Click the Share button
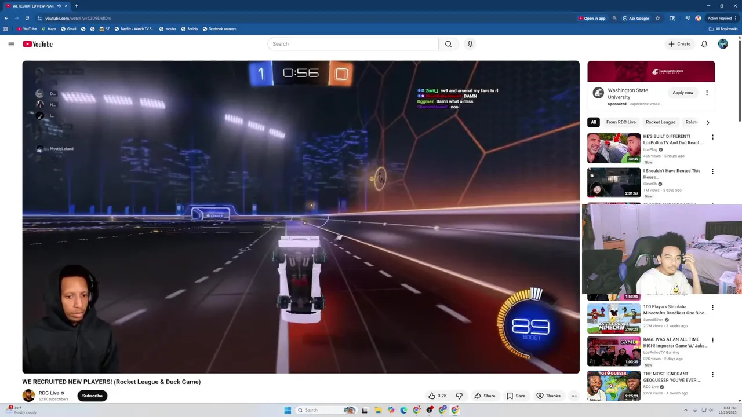The height and width of the screenshot is (417, 742). point(485,396)
